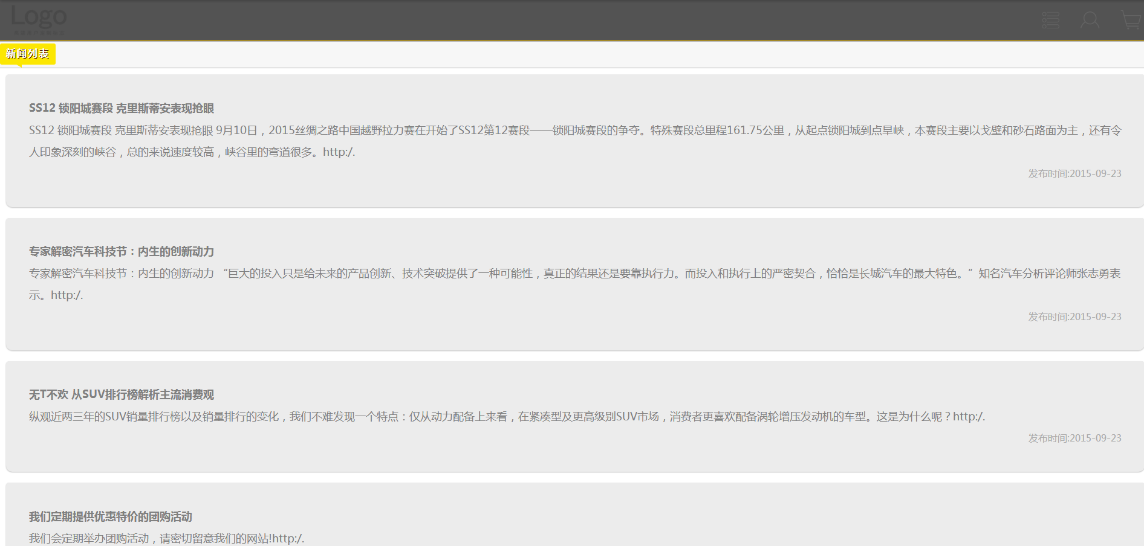Open article 我们定期提供优惠特价的团购活动

(x=111, y=516)
